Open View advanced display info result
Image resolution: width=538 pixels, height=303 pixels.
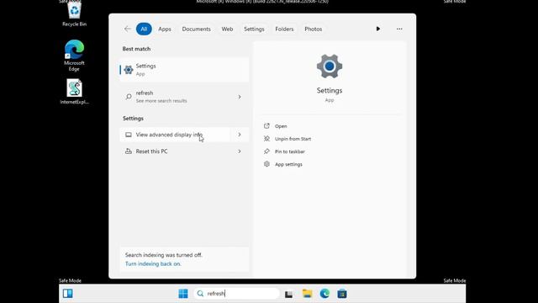[x=175, y=135]
